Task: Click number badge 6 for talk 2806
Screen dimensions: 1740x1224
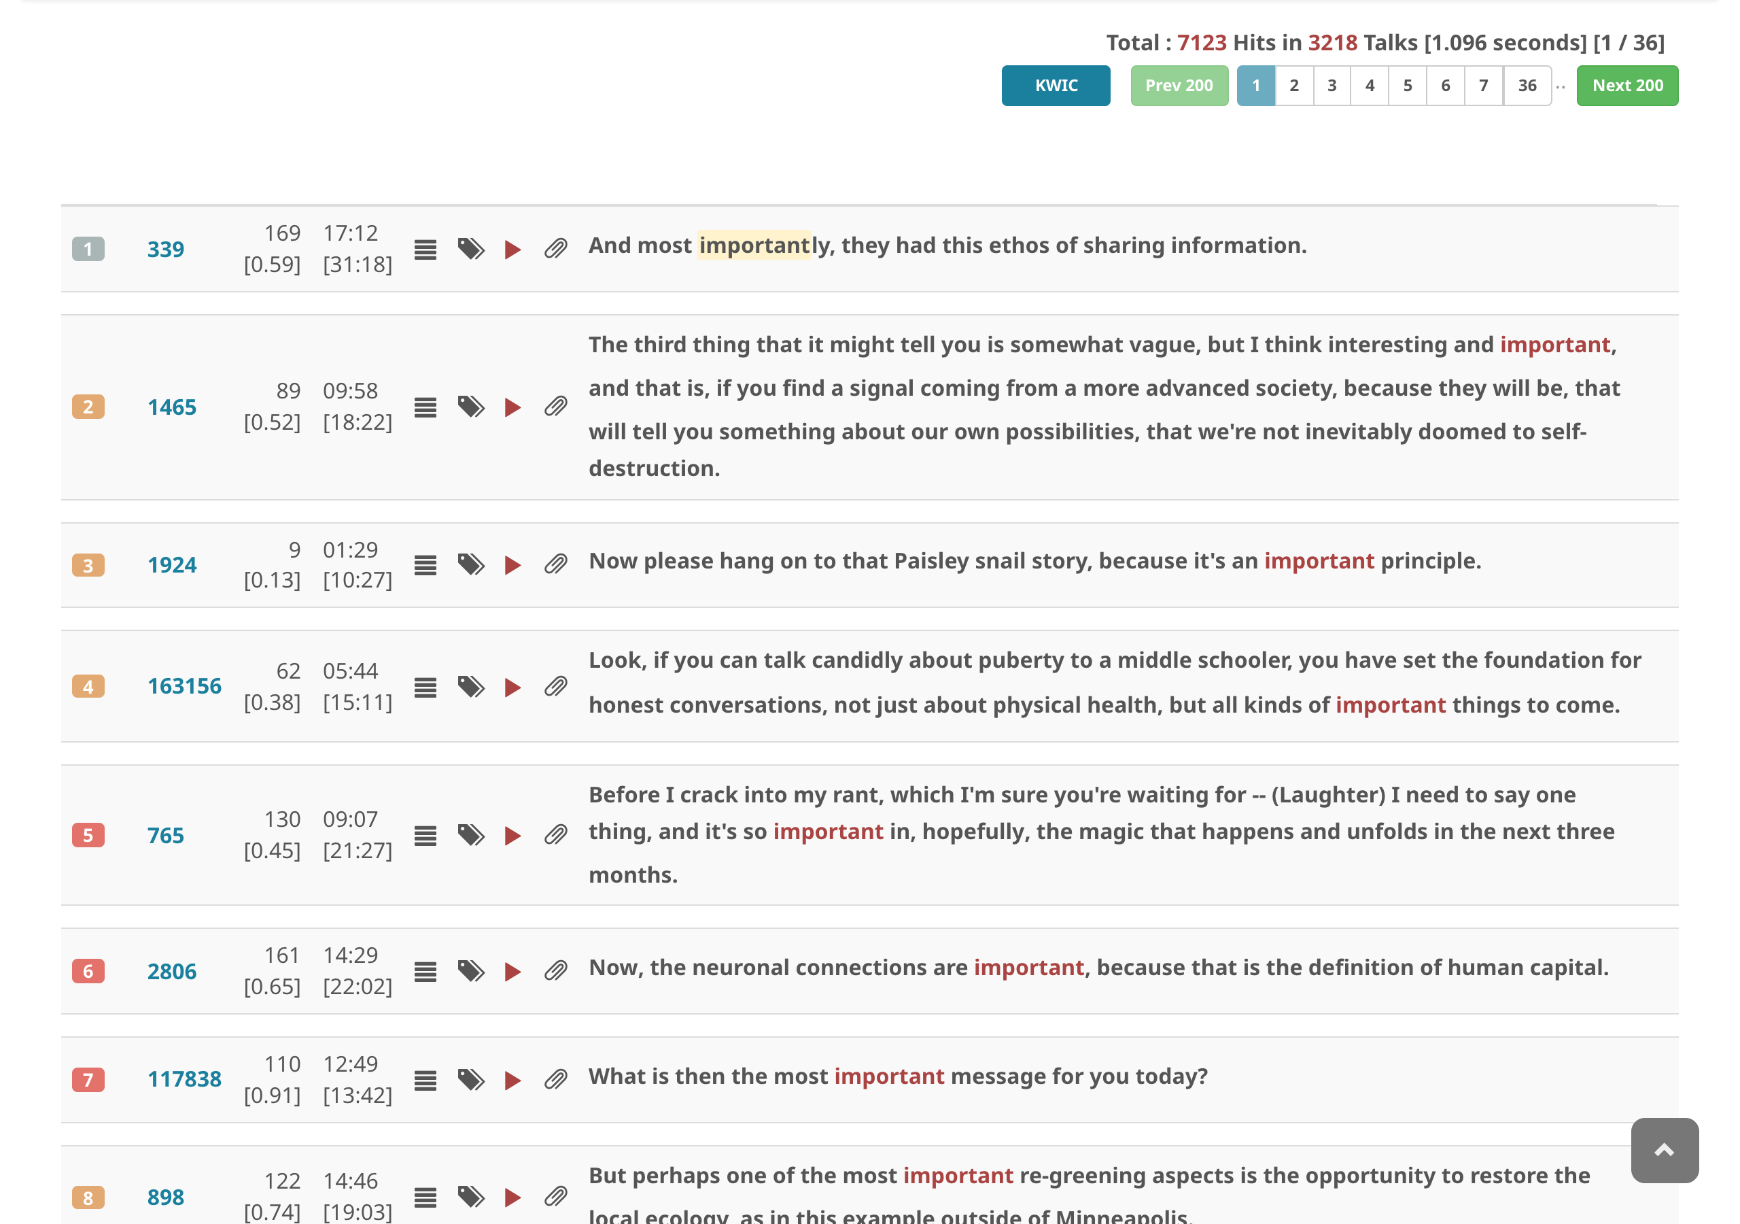Action: (88, 971)
